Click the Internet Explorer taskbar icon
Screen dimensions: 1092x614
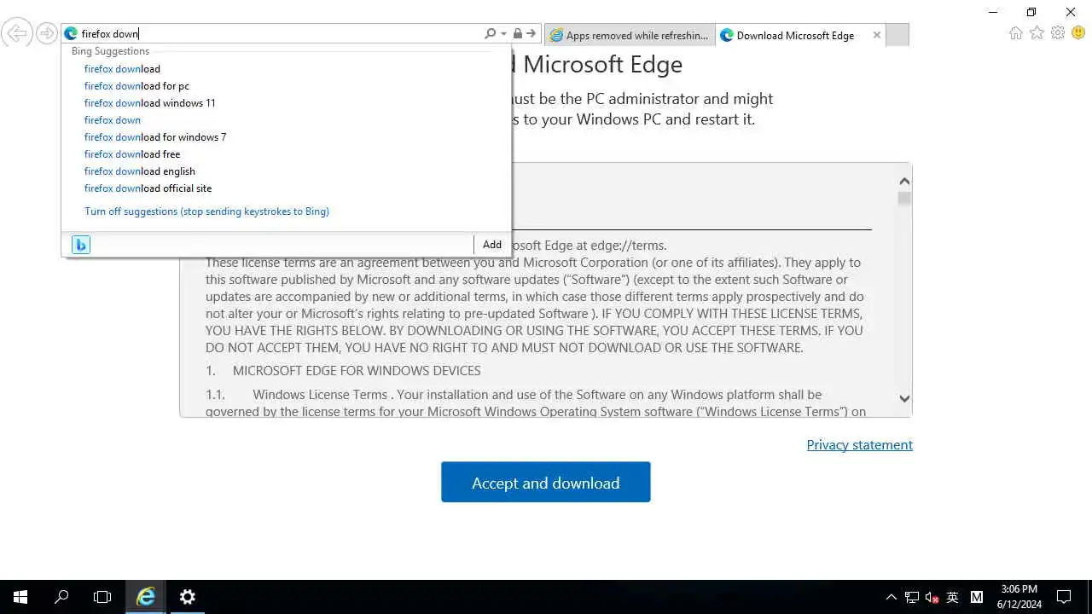tap(146, 597)
